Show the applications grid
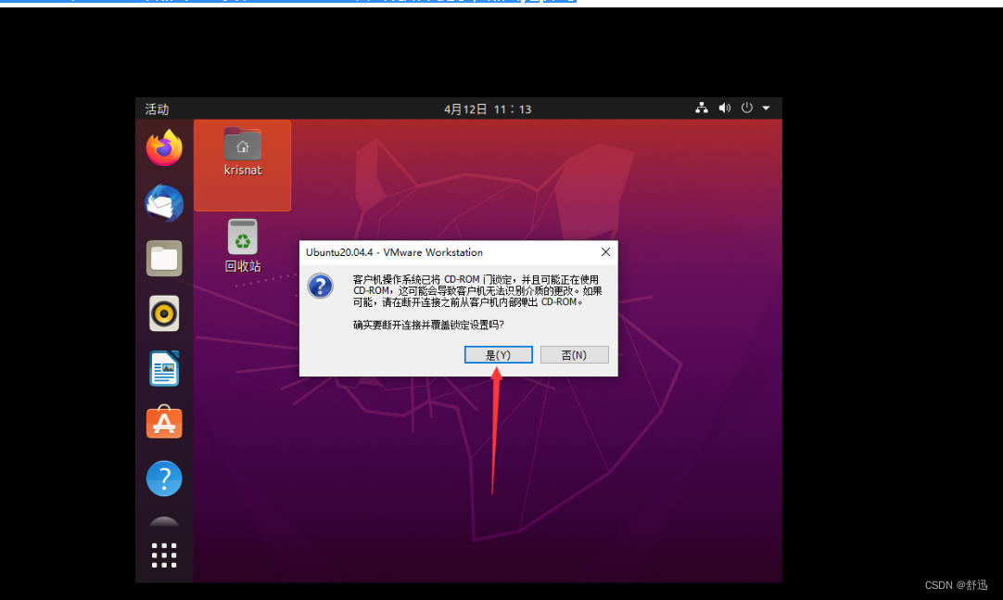Image resolution: width=1003 pixels, height=600 pixels. (x=164, y=554)
